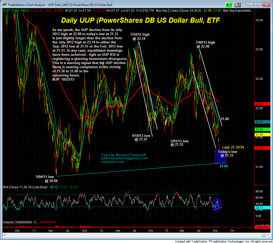
Task: Maximize the Chart Analysis window
Action: [x=258, y=5]
